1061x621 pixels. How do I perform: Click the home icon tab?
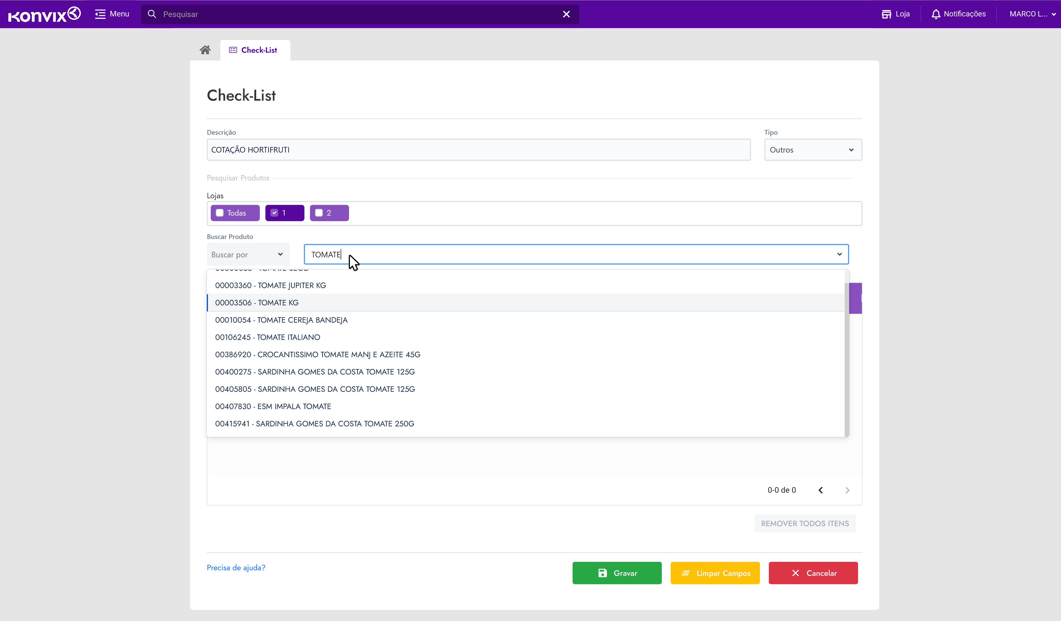pos(205,50)
